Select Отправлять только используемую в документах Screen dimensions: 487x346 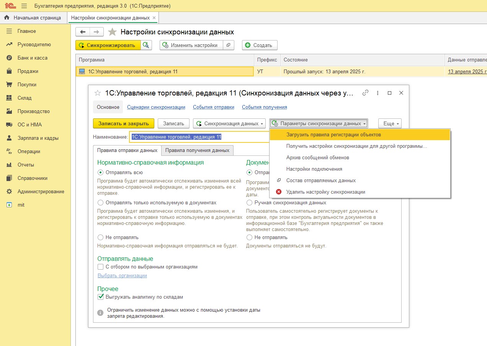pyautogui.click(x=101, y=203)
